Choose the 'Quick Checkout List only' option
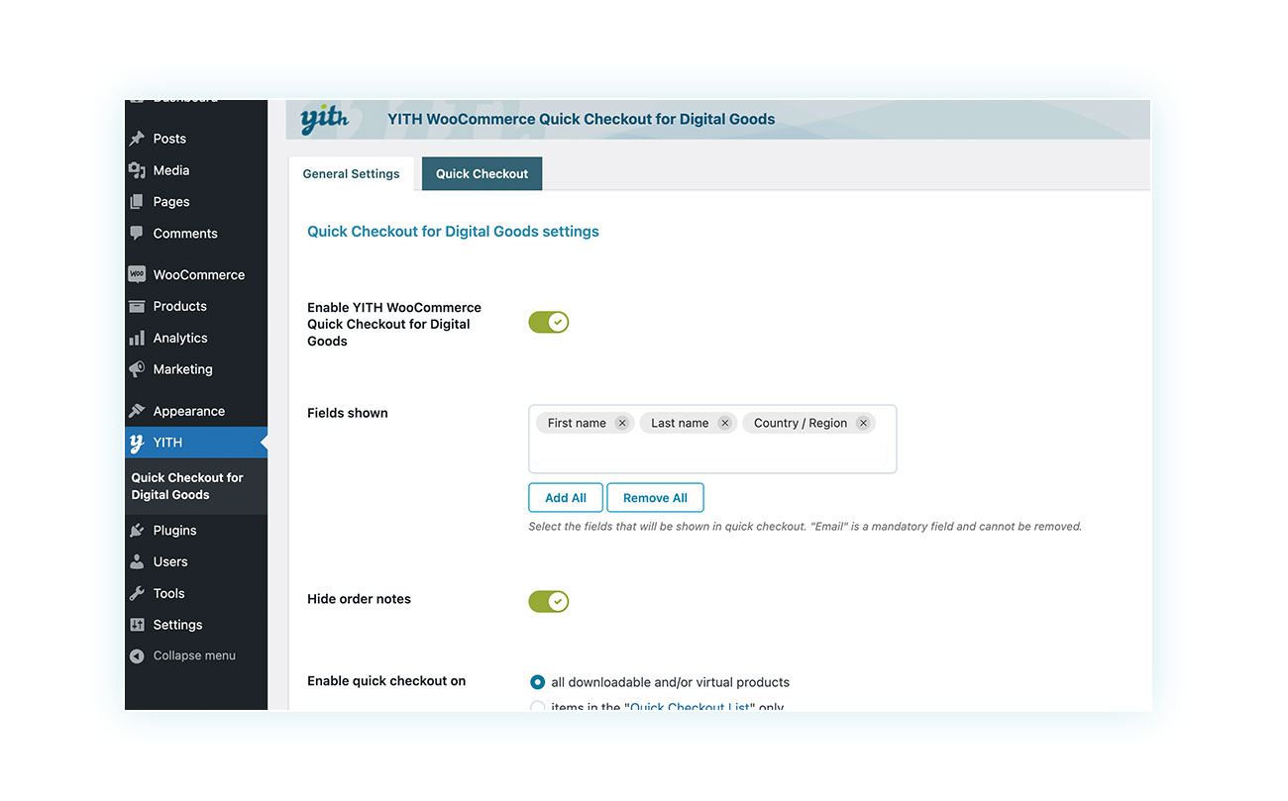 point(537,706)
